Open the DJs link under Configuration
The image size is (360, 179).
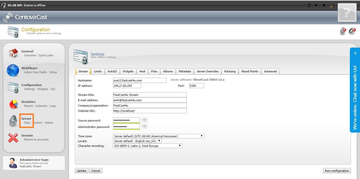(x=53, y=89)
